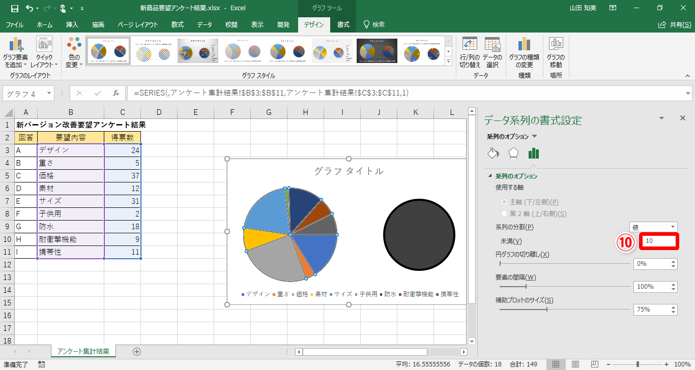
Task: Click the formula bar SERIES formula
Action: coord(271,93)
